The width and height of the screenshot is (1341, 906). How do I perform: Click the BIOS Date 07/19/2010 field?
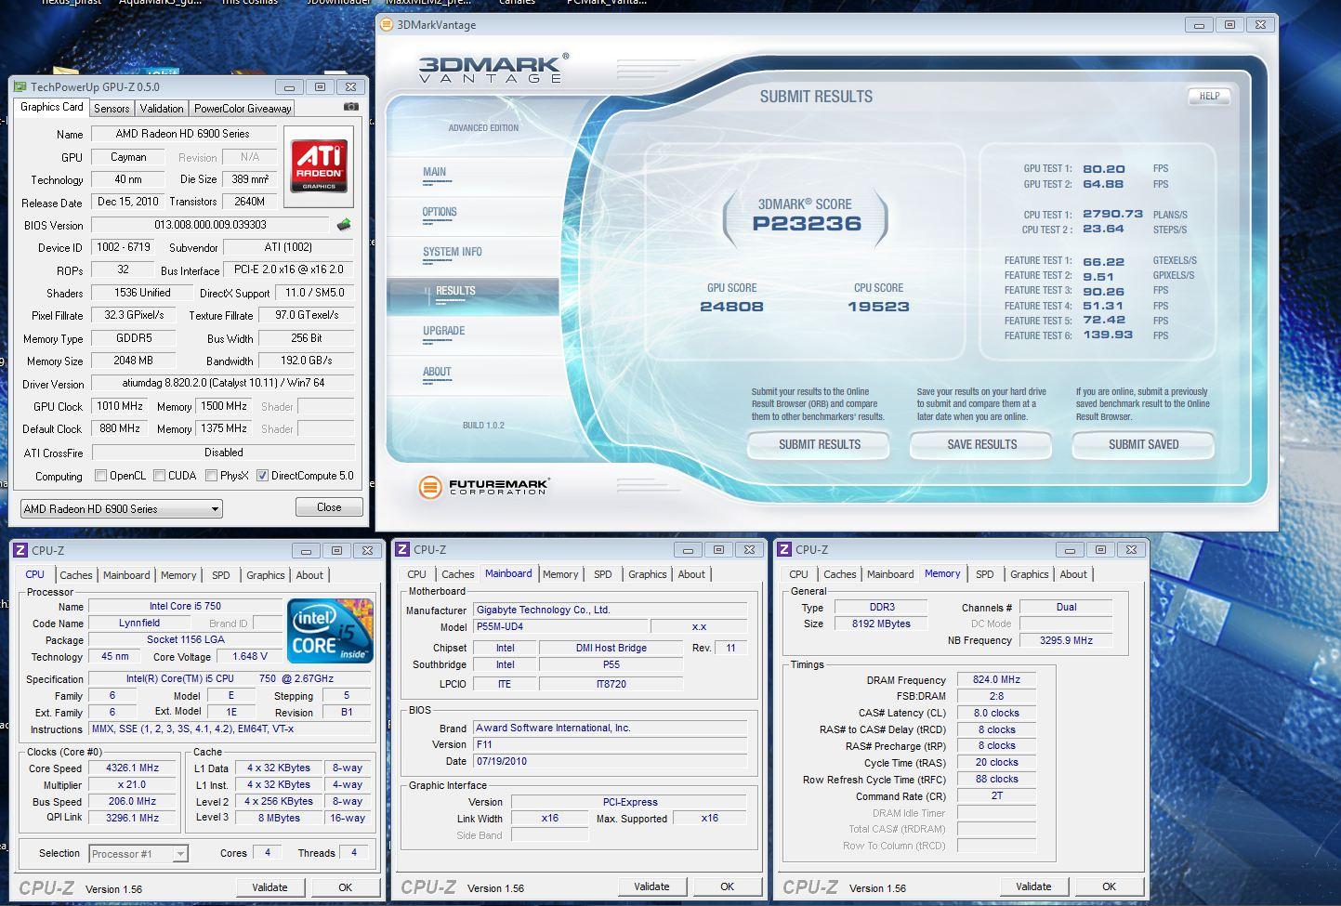coord(610,761)
